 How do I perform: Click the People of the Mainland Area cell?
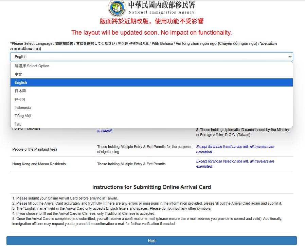coord(35,149)
